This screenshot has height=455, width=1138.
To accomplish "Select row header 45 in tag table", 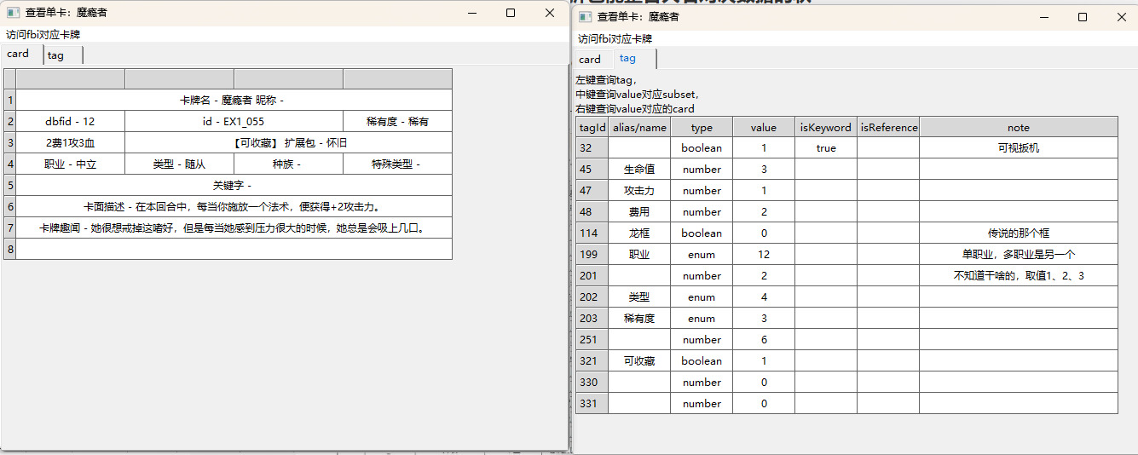I will click(592, 170).
